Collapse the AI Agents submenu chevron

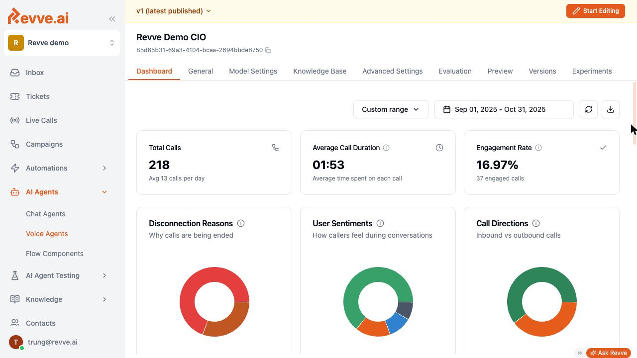point(105,192)
